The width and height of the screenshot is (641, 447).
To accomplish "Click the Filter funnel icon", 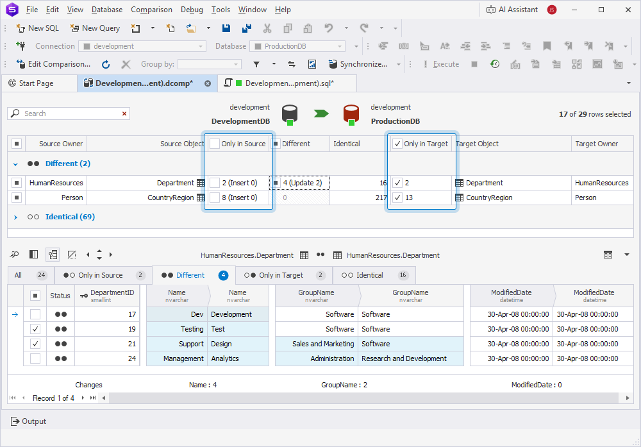I will point(256,64).
